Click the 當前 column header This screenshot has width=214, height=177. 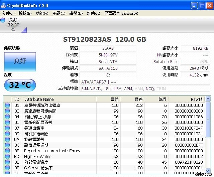(x=108, y=100)
